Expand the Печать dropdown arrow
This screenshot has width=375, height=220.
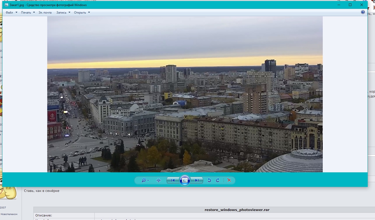click(x=34, y=12)
